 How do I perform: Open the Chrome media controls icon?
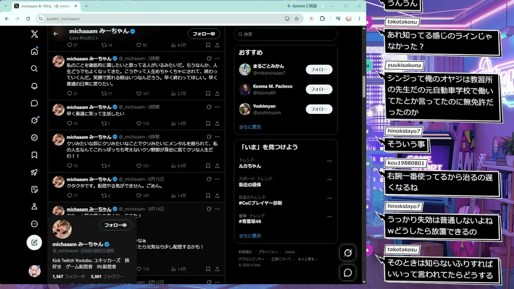pos(338,18)
